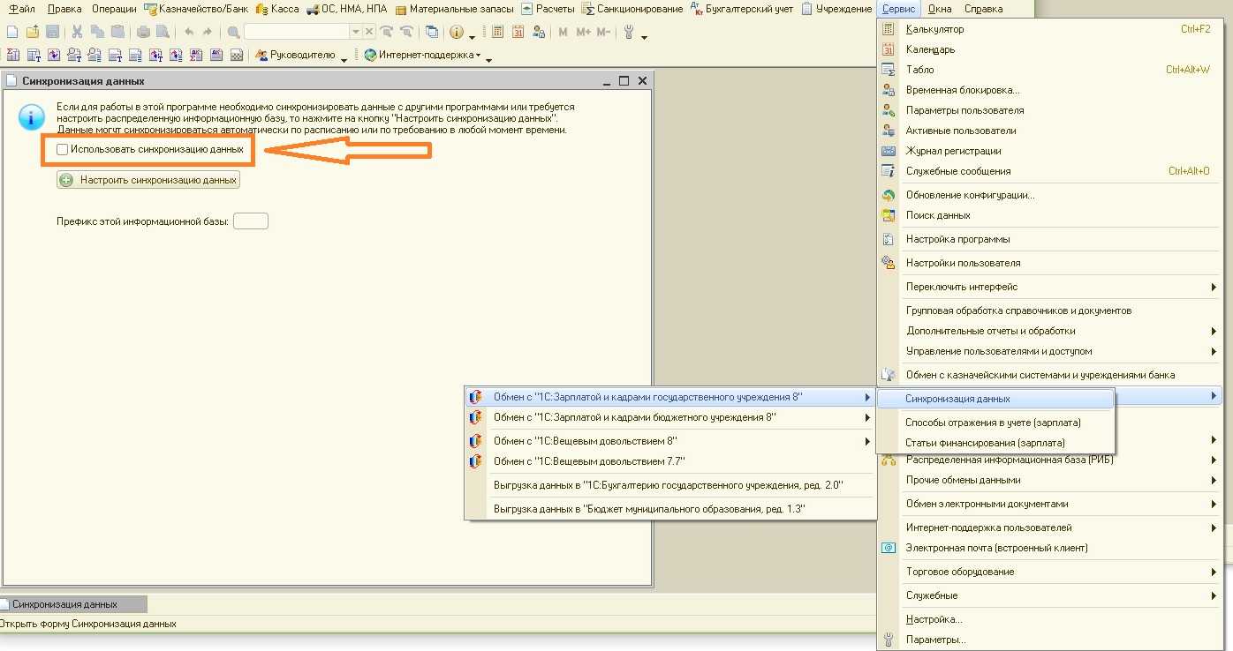Screen dimensions: 1233x651
Task: Click the Настроить синхронизацию данных button
Action: point(148,180)
